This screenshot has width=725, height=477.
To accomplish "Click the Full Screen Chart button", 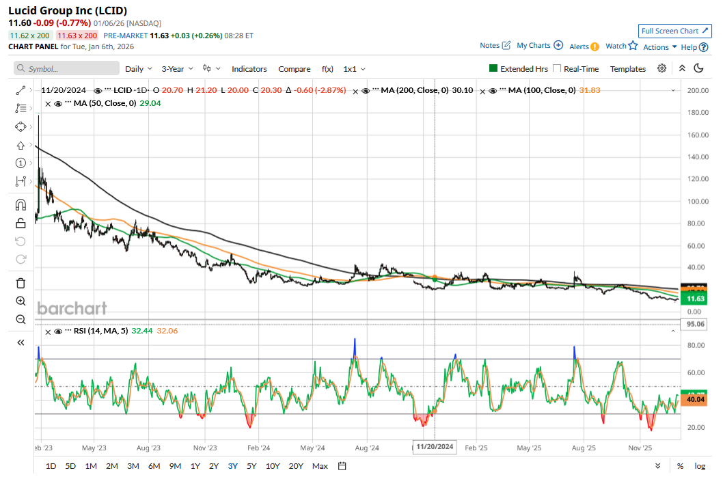I will tap(675, 31).
